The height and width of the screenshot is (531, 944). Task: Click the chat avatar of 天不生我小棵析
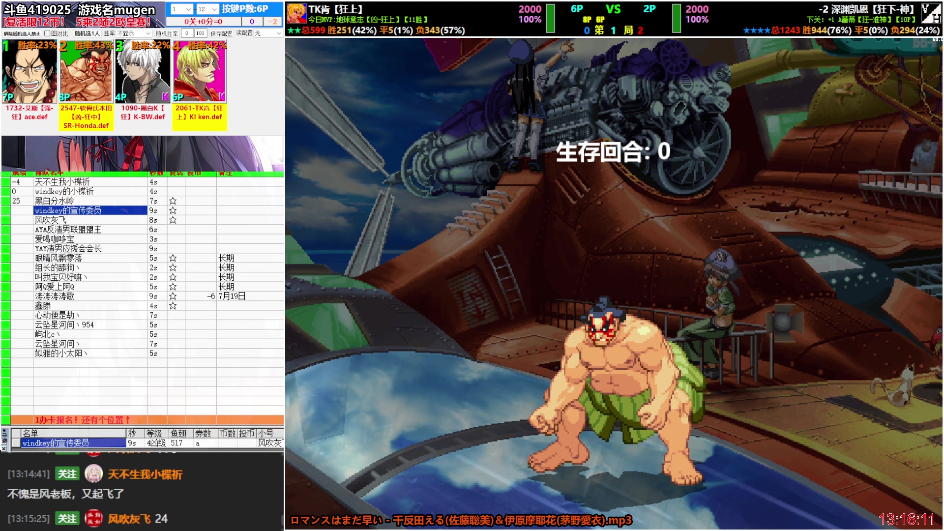click(93, 473)
